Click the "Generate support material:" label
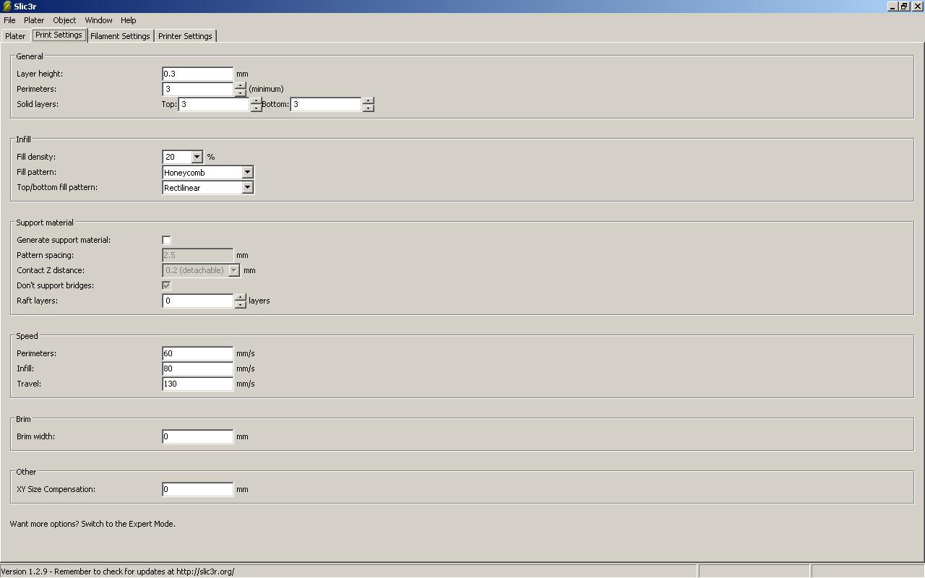Image resolution: width=925 pixels, height=578 pixels. [x=64, y=240]
